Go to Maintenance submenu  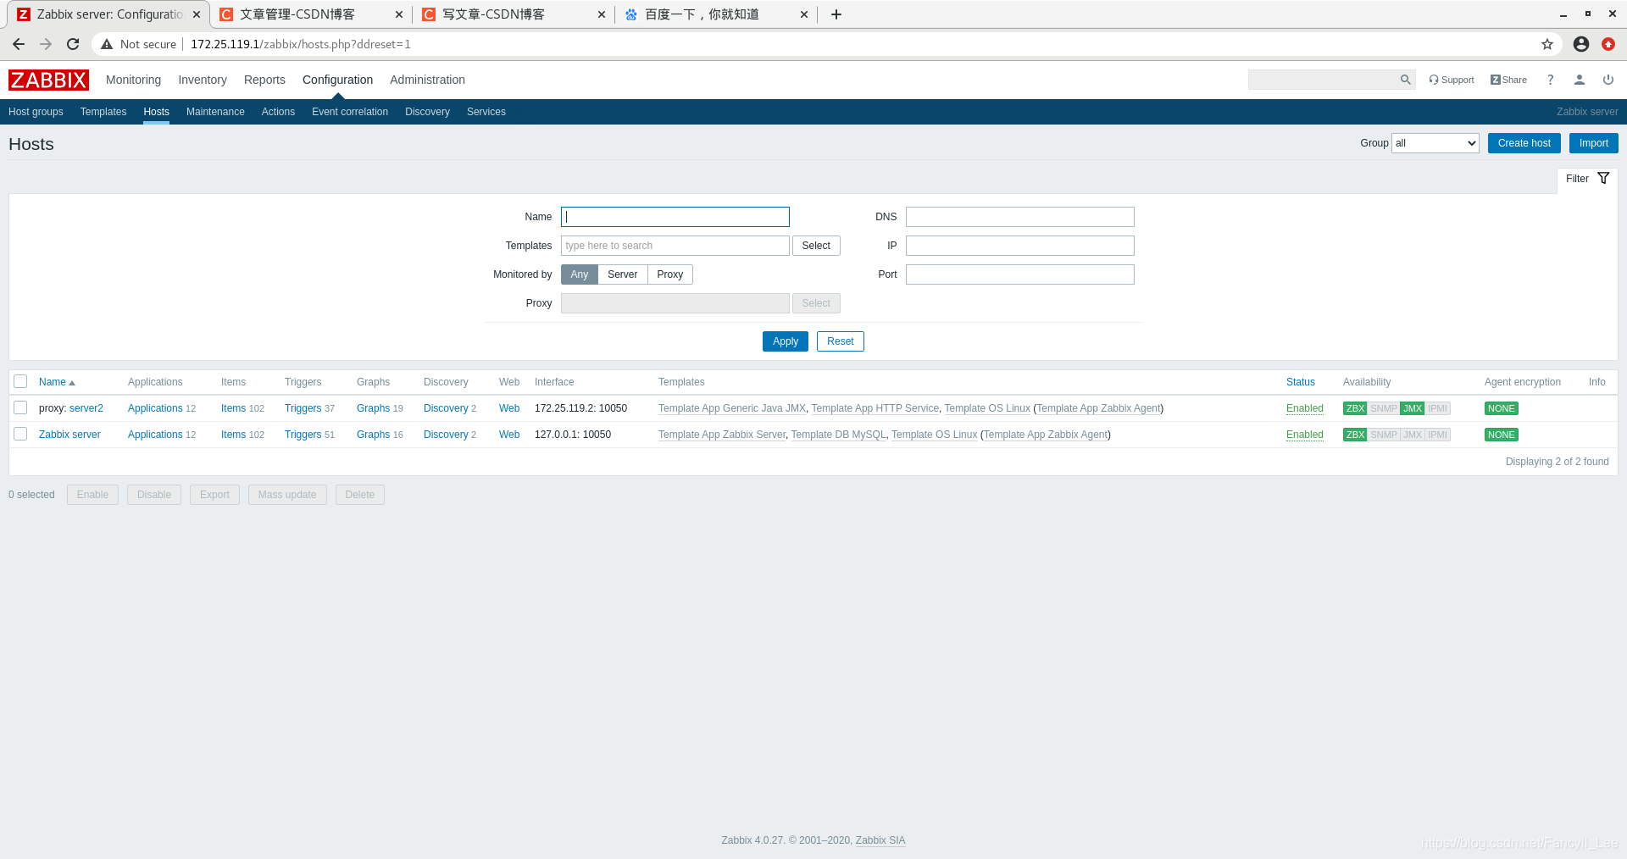pyautogui.click(x=215, y=112)
